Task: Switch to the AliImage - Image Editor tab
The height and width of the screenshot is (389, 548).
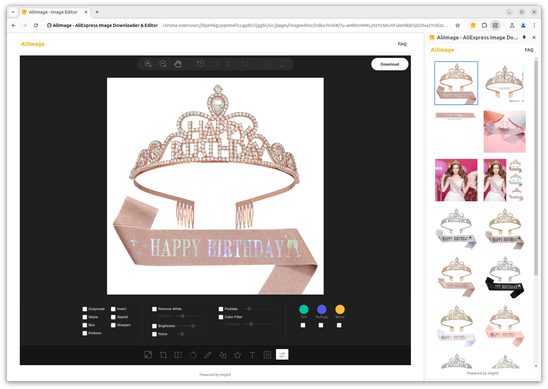Action: tap(53, 12)
